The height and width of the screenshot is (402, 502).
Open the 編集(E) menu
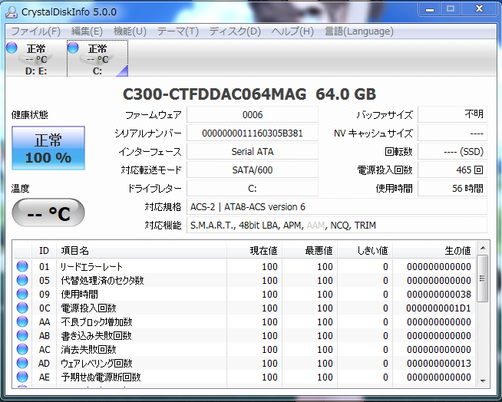(x=87, y=31)
